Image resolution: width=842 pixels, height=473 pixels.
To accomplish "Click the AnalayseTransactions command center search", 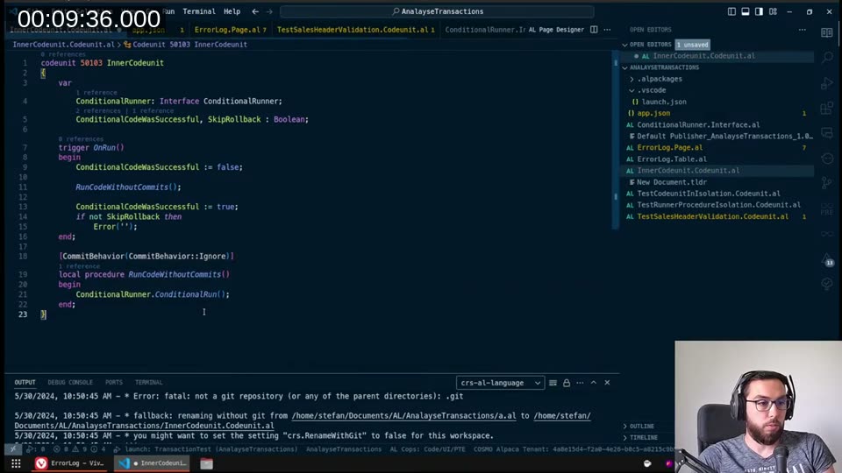I will click(x=437, y=11).
